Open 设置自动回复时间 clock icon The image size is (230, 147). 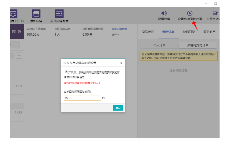[190, 13]
